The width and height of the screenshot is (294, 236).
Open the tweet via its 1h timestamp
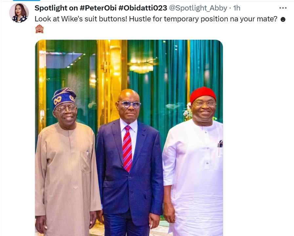pyautogui.click(x=237, y=8)
